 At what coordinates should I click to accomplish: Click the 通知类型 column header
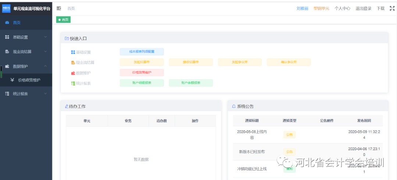click(289, 121)
